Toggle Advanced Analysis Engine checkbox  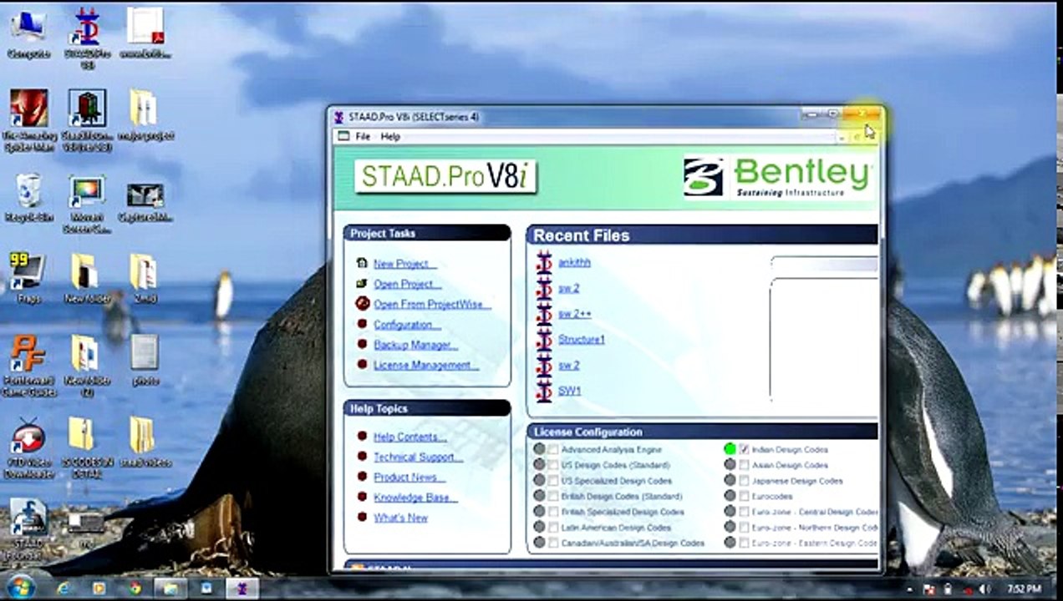tap(553, 450)
